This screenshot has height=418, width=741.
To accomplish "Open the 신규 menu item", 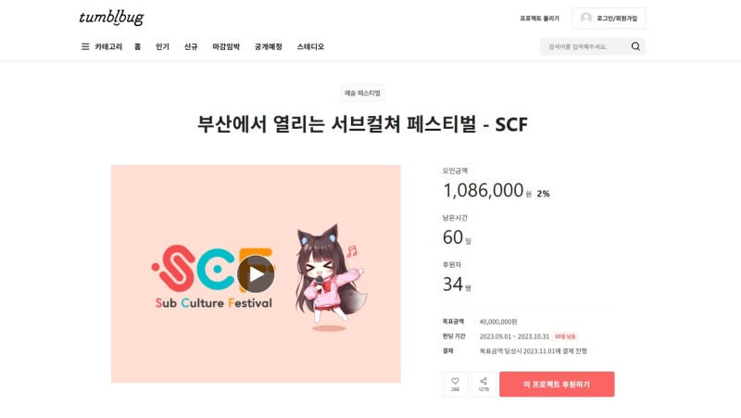I will click(191, 46).
